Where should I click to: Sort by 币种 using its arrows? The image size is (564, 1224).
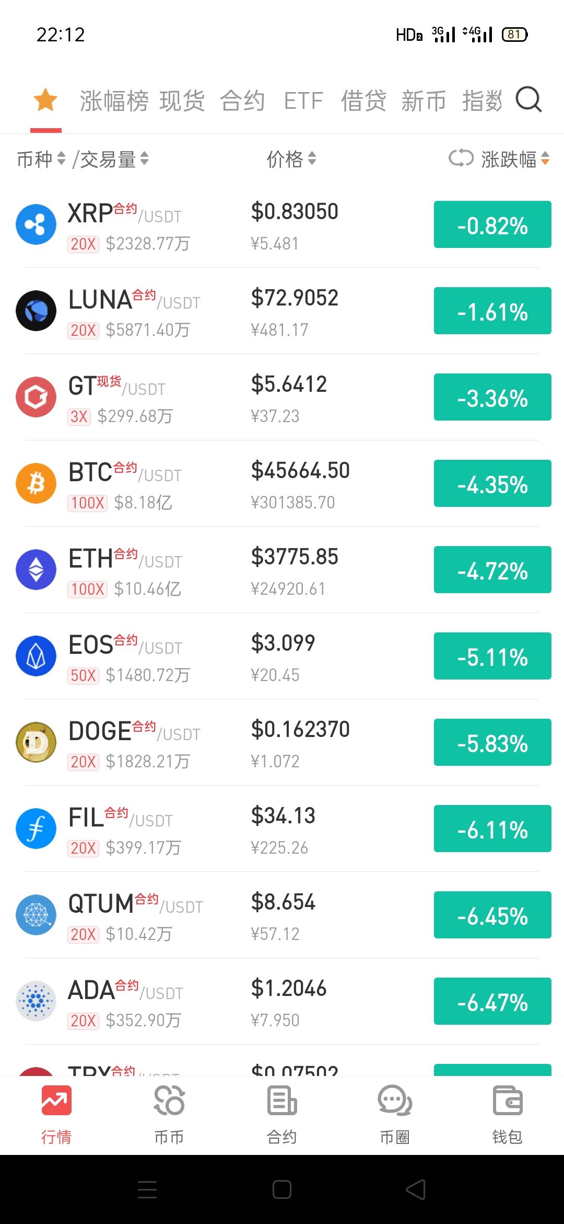[61, 158]
